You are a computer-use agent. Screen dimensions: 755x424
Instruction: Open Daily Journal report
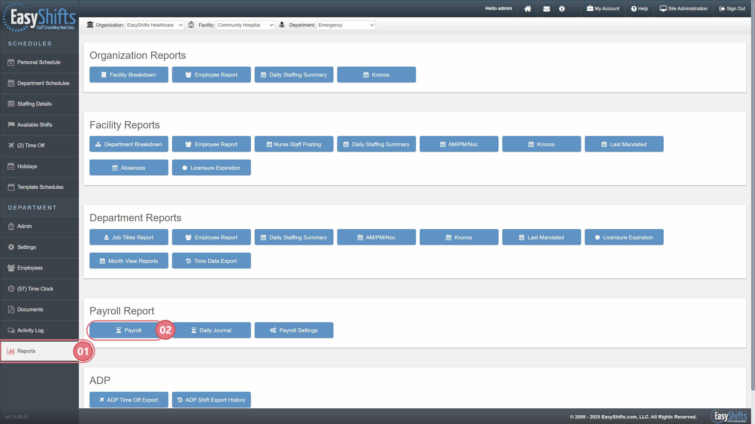pos(211,330)
